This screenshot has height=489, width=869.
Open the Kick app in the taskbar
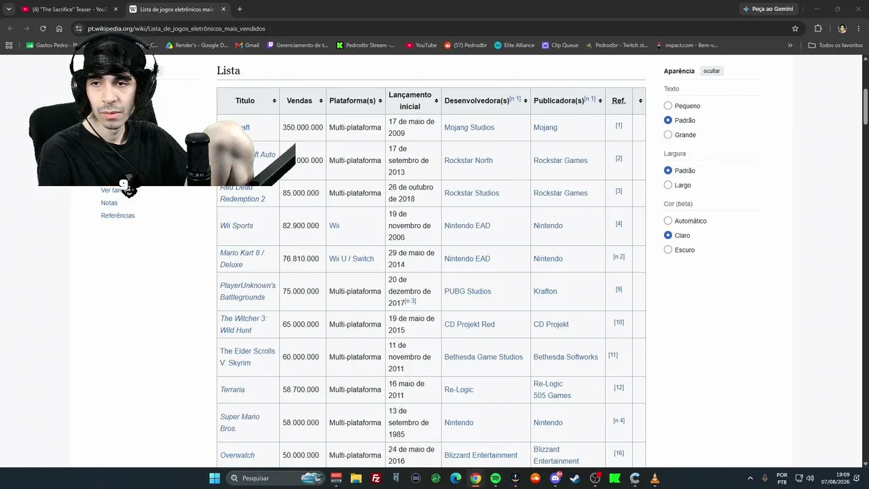(615, 478)
